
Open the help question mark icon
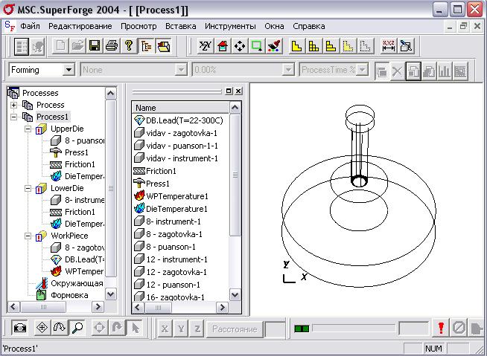pyautogui.click(x=129, y=46)
